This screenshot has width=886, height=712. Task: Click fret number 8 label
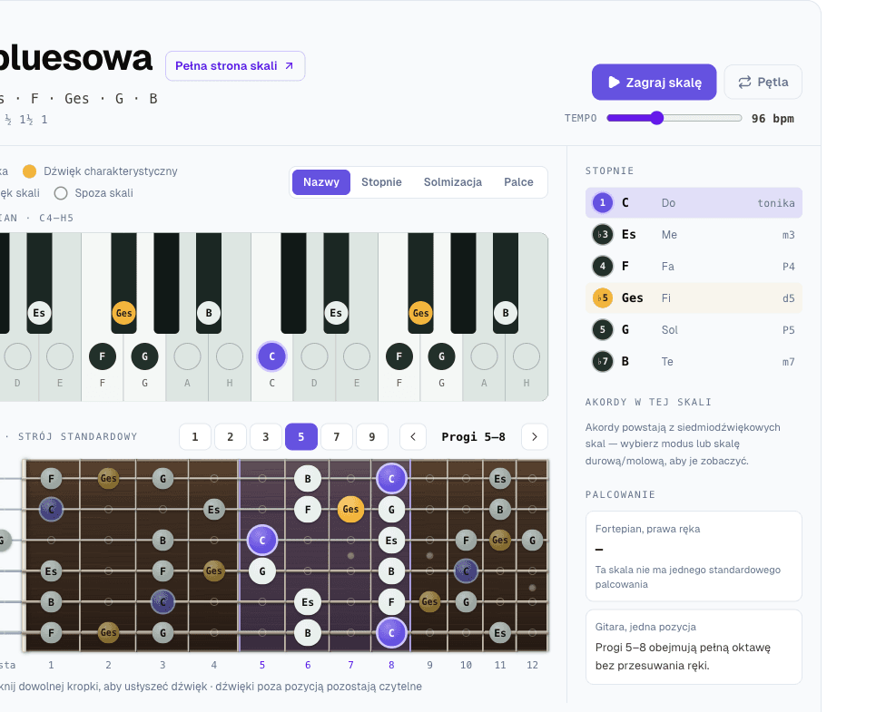391,665
